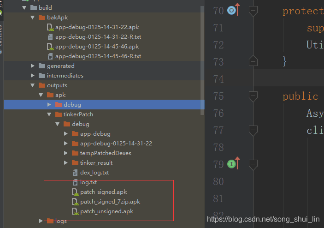Screen dimensions: 324x228
Task: Click the tinker_result folder icon
Action: (x=75, y=163)
